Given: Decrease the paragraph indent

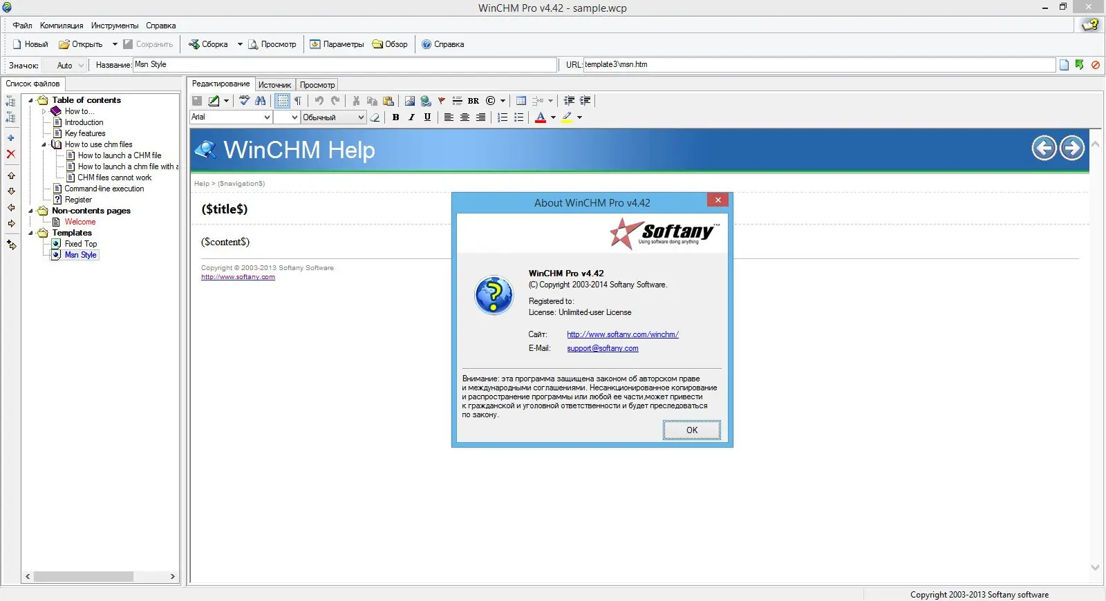Looking at the screenshot, I should [569, 101].
